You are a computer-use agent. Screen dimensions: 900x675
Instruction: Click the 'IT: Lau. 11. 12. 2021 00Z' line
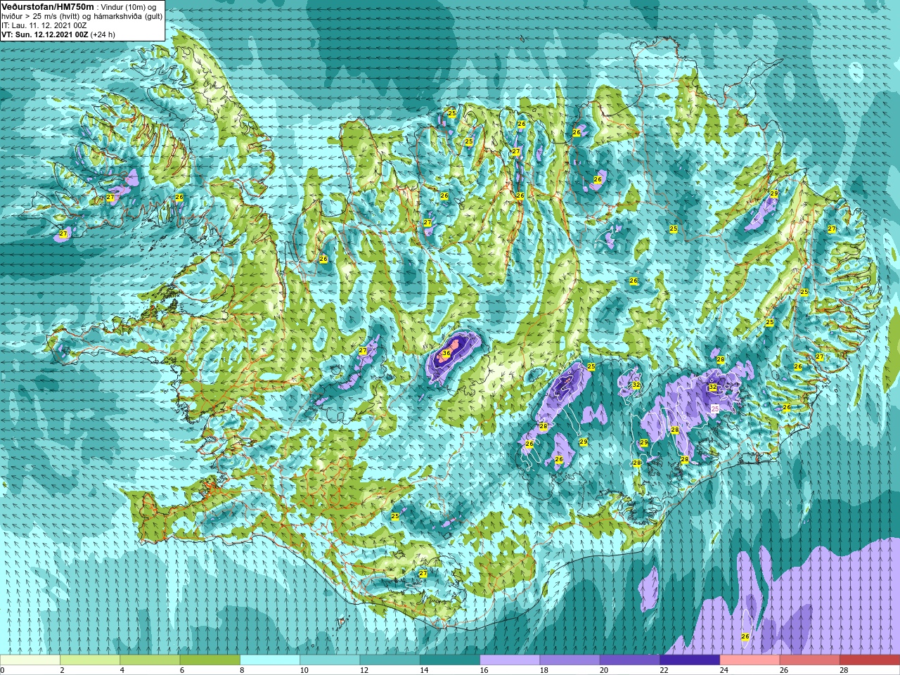point(44,25)
